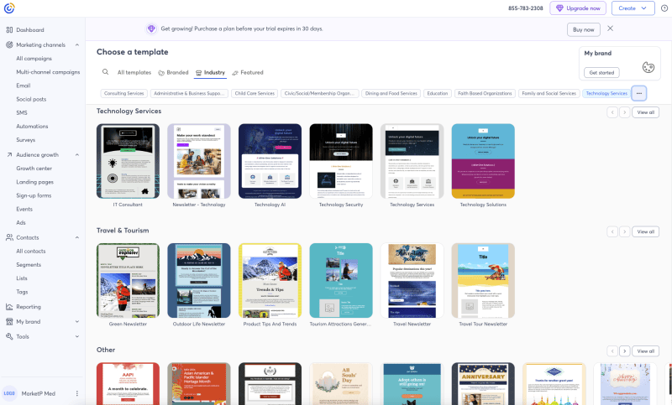Viewport: 672px width, 405px height.
Task: Open Landing pages in sidebar
Action: click(34, 182)
